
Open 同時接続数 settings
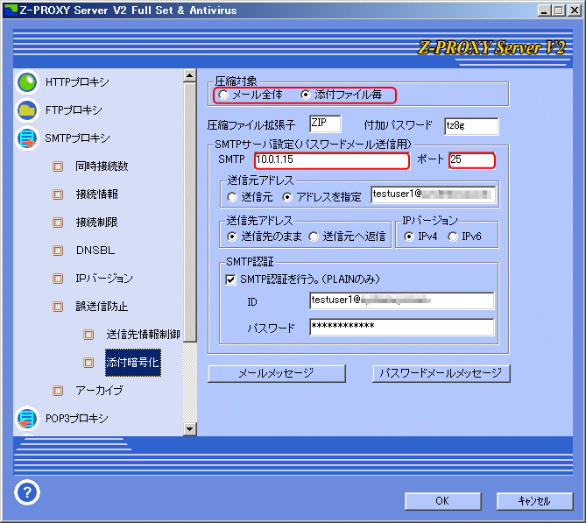[102, 166]
